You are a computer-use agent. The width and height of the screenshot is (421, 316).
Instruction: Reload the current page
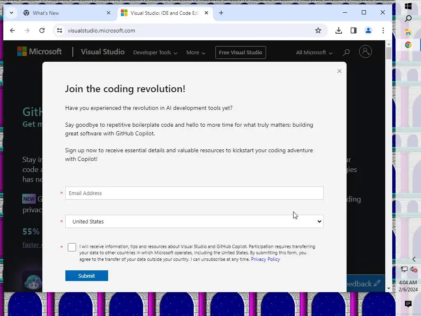[x=42, y=30]
